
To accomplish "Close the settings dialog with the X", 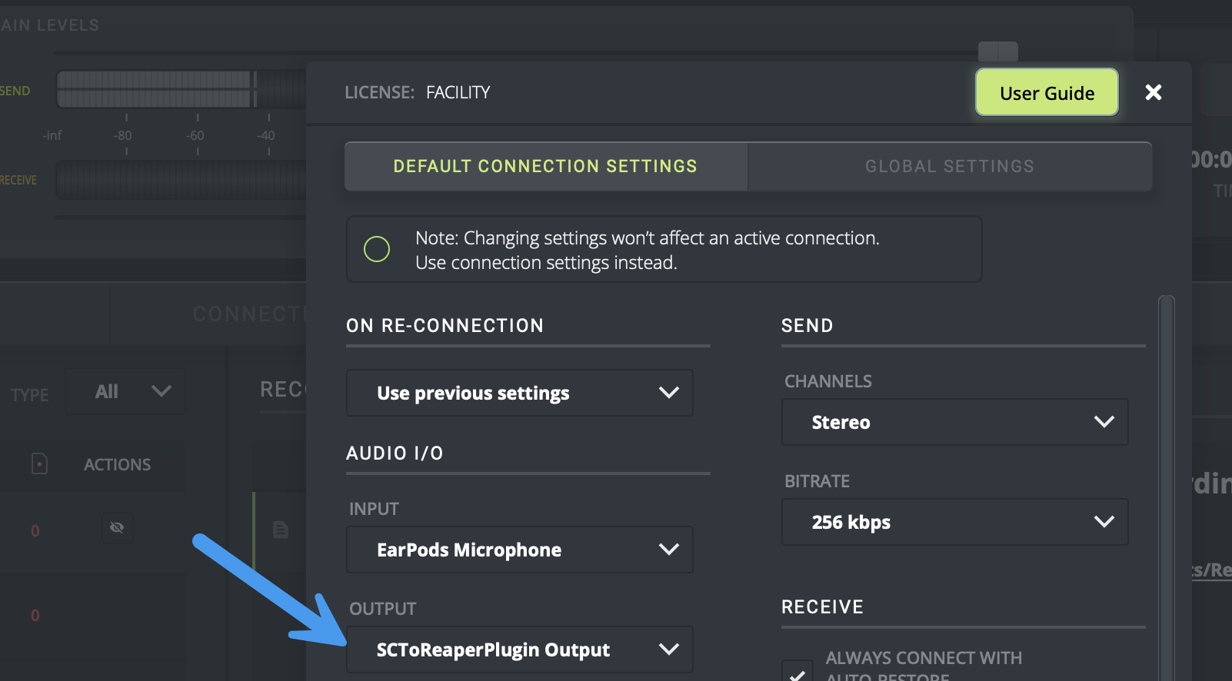I will (x=1153, y=92).
